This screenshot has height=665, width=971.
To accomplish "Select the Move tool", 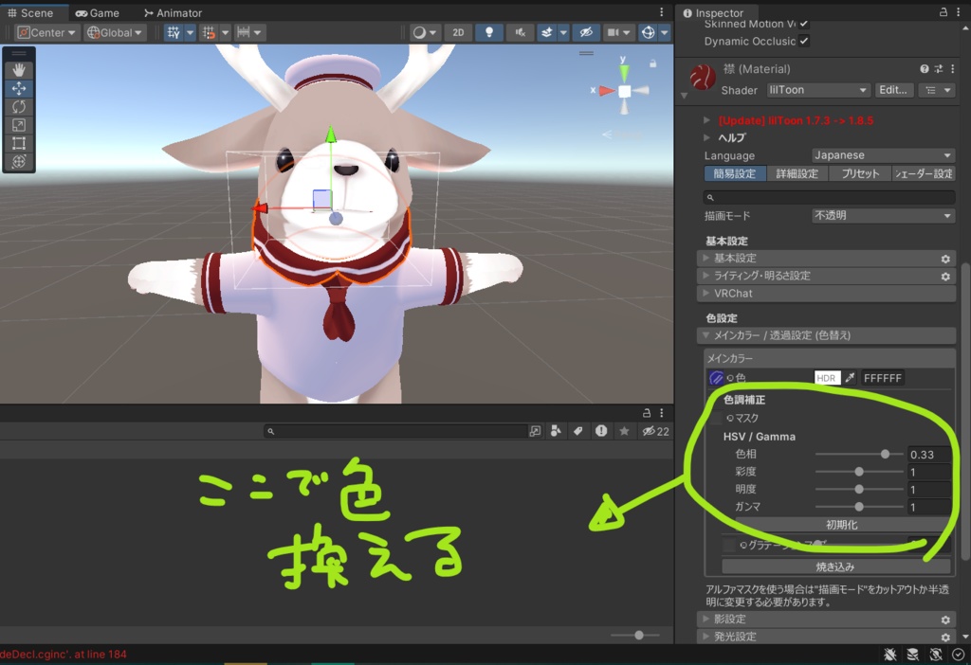I will (19, 88).
